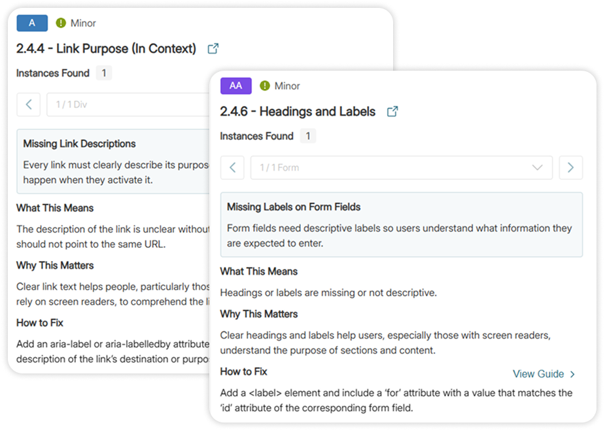Click the purple AA conformance level badge

coord(236,86)
